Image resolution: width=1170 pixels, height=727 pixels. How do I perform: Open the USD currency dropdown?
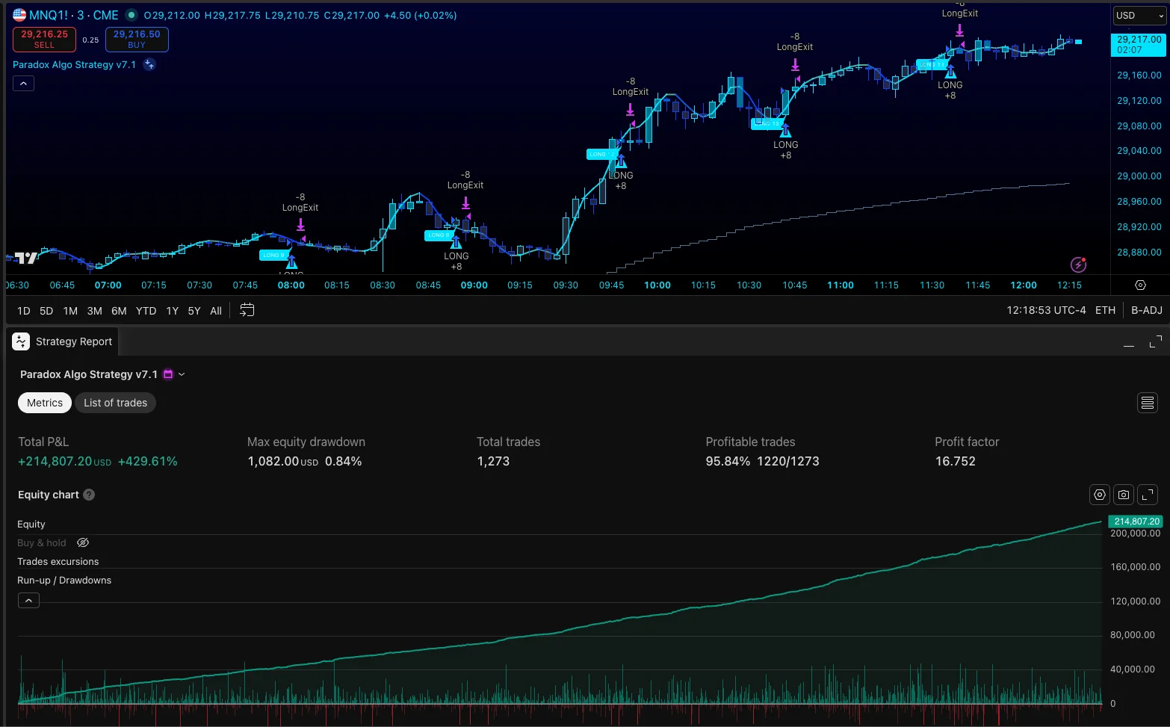[x=1139, y=16]
